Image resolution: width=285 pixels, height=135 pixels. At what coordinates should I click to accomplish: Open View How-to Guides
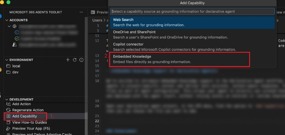pyautogui.click(x=30, y=122)
